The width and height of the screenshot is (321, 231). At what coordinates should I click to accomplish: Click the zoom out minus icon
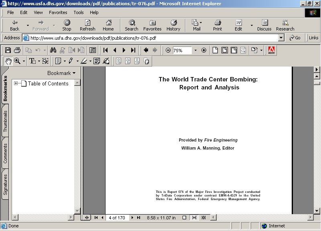(x=168, y=50)
